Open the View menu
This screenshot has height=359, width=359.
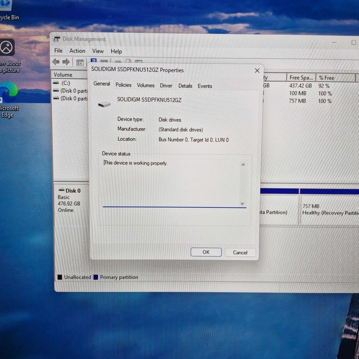tap(98, 51)
